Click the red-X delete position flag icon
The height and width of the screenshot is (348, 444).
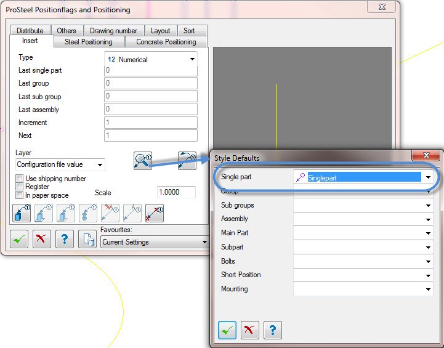[x=155, y=213]
